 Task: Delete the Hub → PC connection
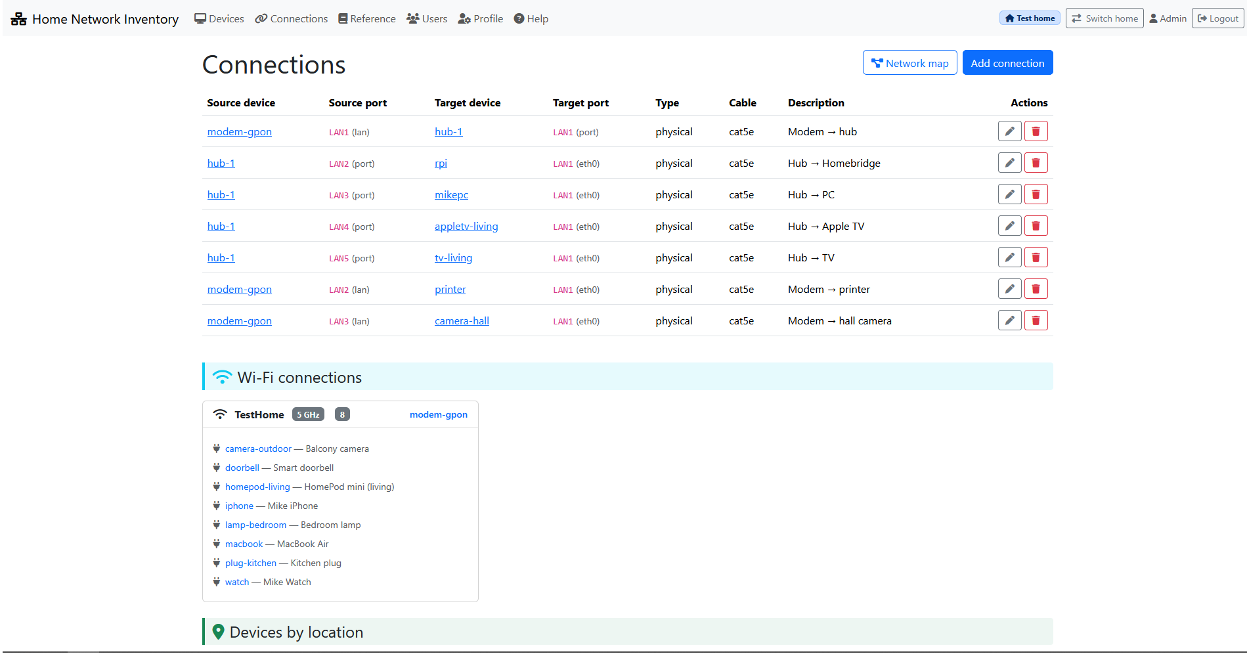click(1036, 194)
